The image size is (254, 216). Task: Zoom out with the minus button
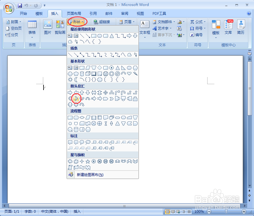coord(209,212)
